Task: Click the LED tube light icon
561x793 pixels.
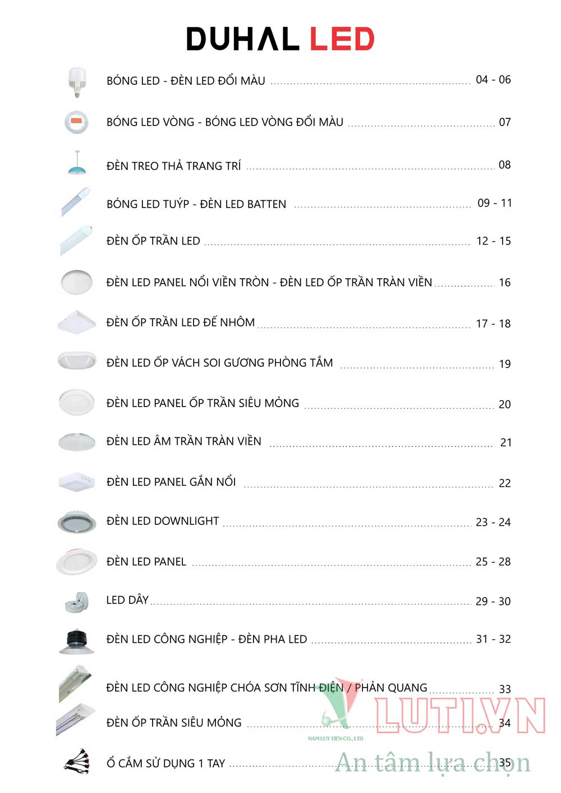Action: 75,202
